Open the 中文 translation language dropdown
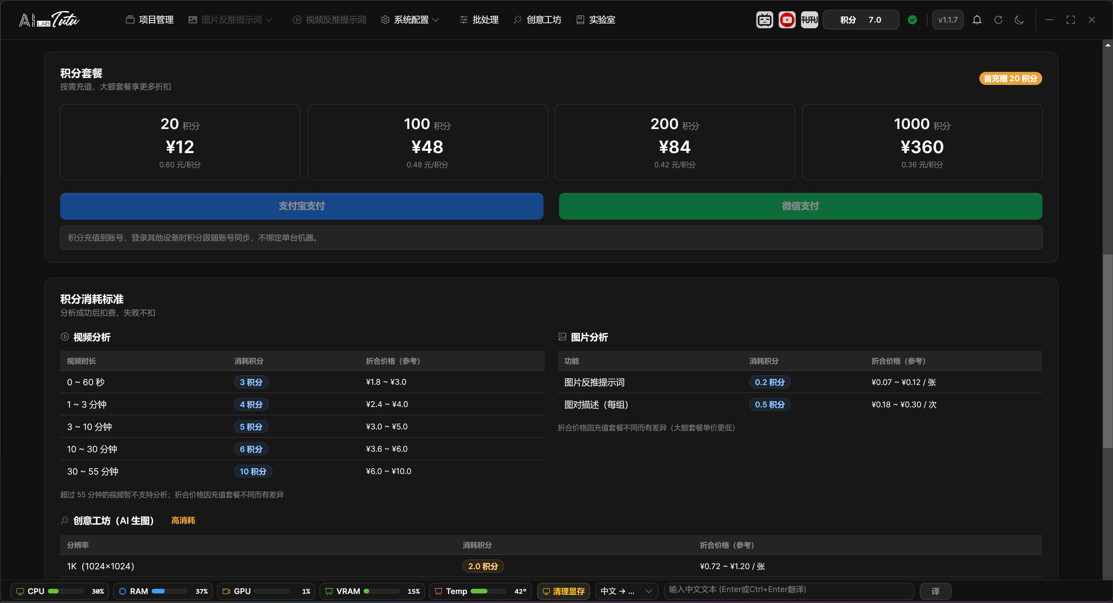This screenshot has width=1113, height=603. [x=626, y=591]
